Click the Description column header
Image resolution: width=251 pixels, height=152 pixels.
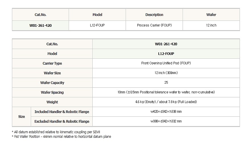(154, 15)
